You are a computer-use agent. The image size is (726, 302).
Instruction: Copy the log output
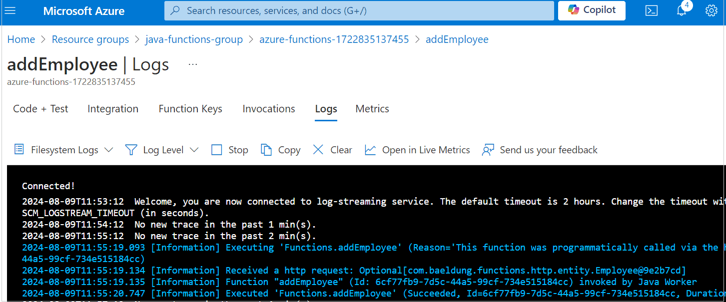click(x=281, y=150)
